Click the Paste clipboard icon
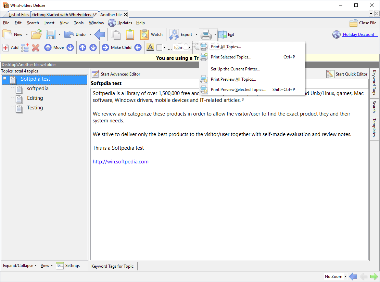This screenshot has width=380, height=282. [130, 35]
